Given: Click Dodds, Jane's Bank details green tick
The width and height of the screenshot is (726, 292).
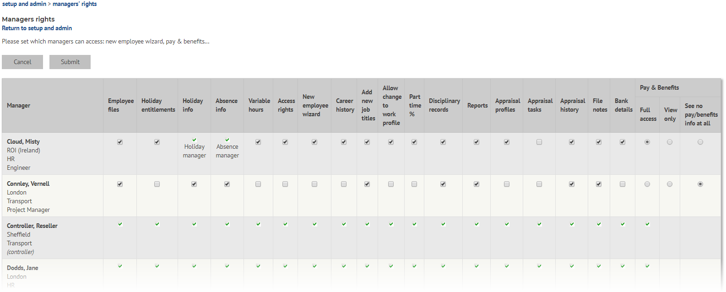Looking at the screenshot, I should click(x=623, y=266).
